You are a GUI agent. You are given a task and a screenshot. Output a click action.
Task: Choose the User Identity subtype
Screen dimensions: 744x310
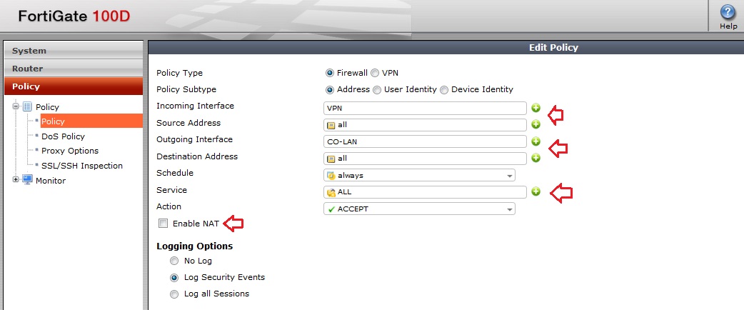(377, 89)
